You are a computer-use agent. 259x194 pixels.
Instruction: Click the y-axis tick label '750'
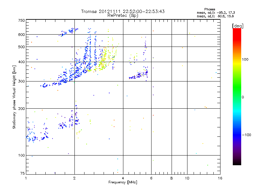21,20
